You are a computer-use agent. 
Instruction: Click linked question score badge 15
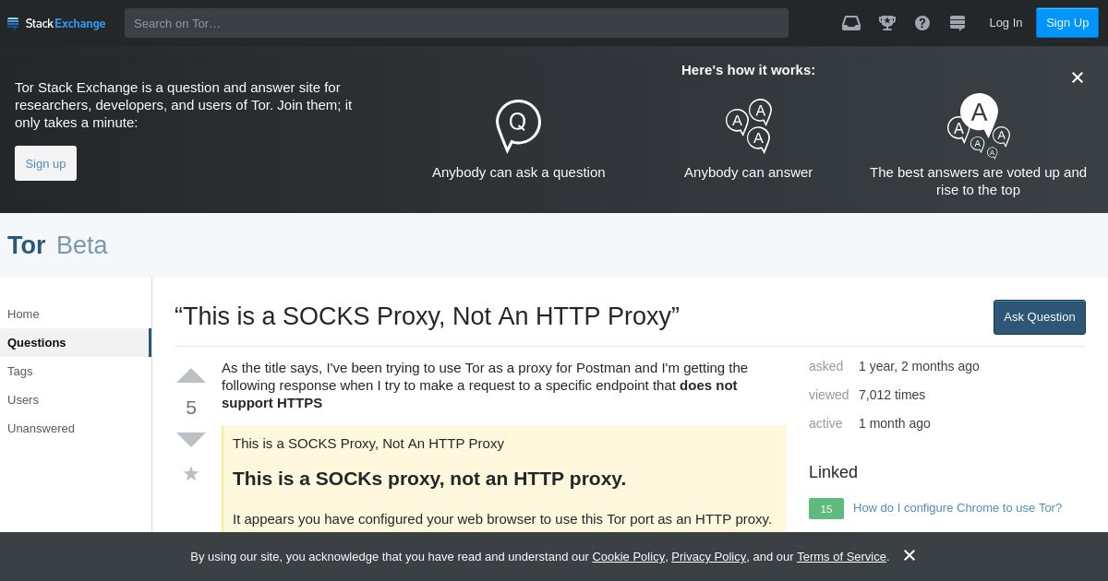point(826,509)
